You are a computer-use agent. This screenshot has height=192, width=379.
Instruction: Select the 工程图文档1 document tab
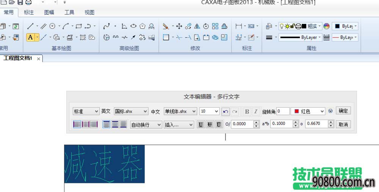18,58
